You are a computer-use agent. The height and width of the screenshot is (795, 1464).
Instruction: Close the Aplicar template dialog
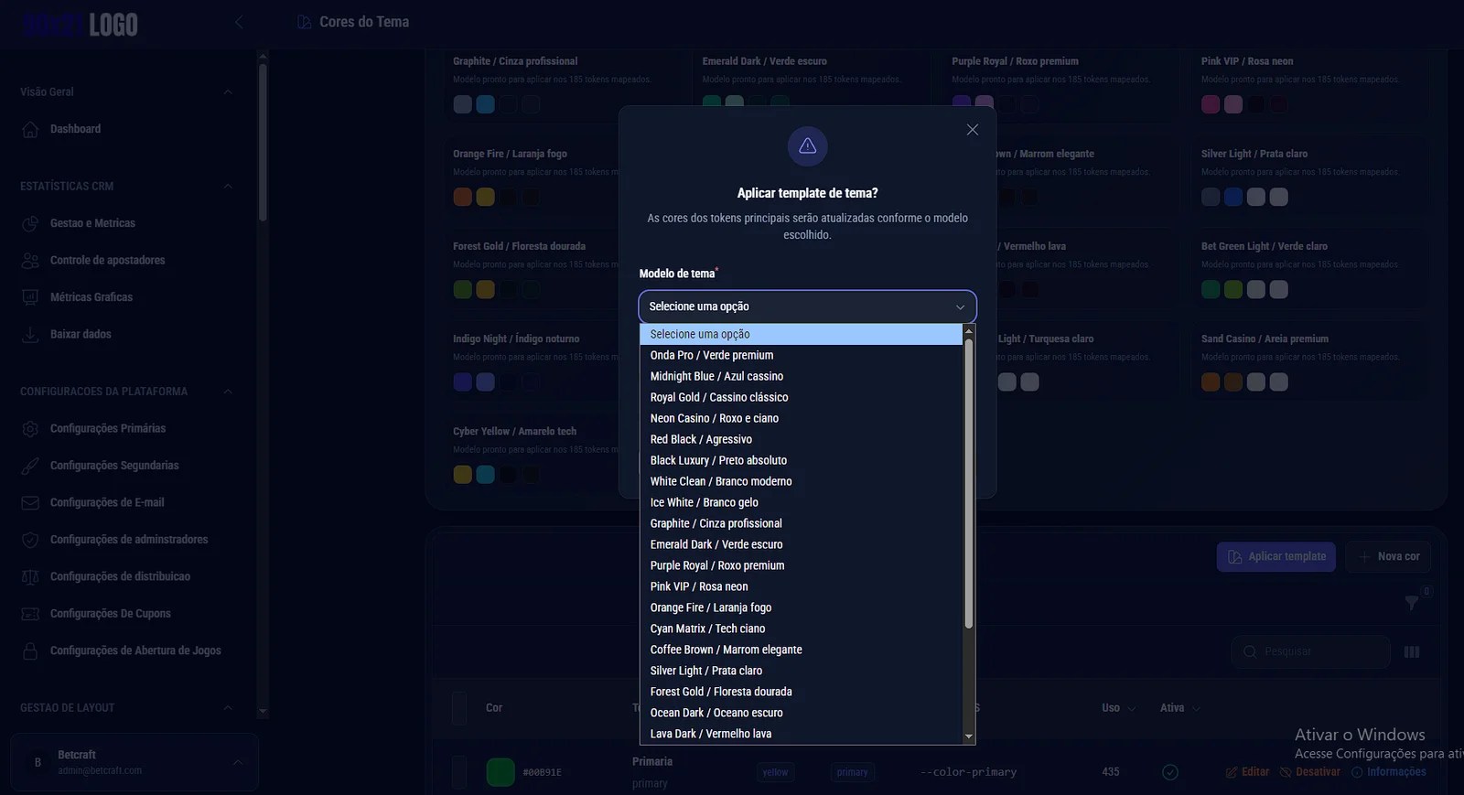(973, 130)
